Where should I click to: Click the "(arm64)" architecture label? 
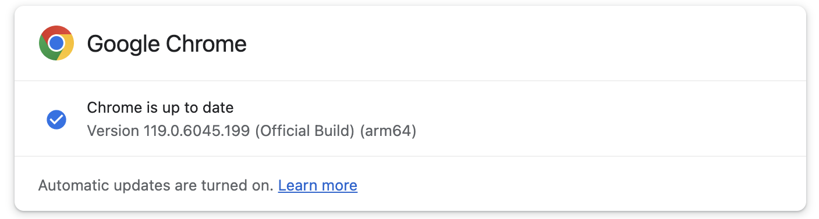tap(388, 131)
